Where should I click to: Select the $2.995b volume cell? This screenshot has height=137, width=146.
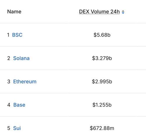point(102,82)
